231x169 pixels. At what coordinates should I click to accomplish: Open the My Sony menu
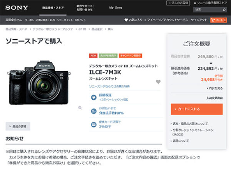click(x=115, y=8)
